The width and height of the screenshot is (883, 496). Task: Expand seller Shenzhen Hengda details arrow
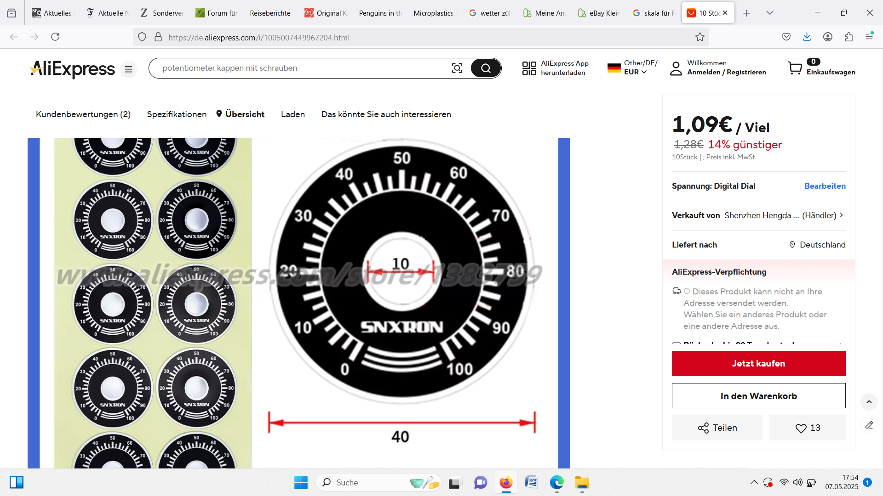(x=841, y=215)
